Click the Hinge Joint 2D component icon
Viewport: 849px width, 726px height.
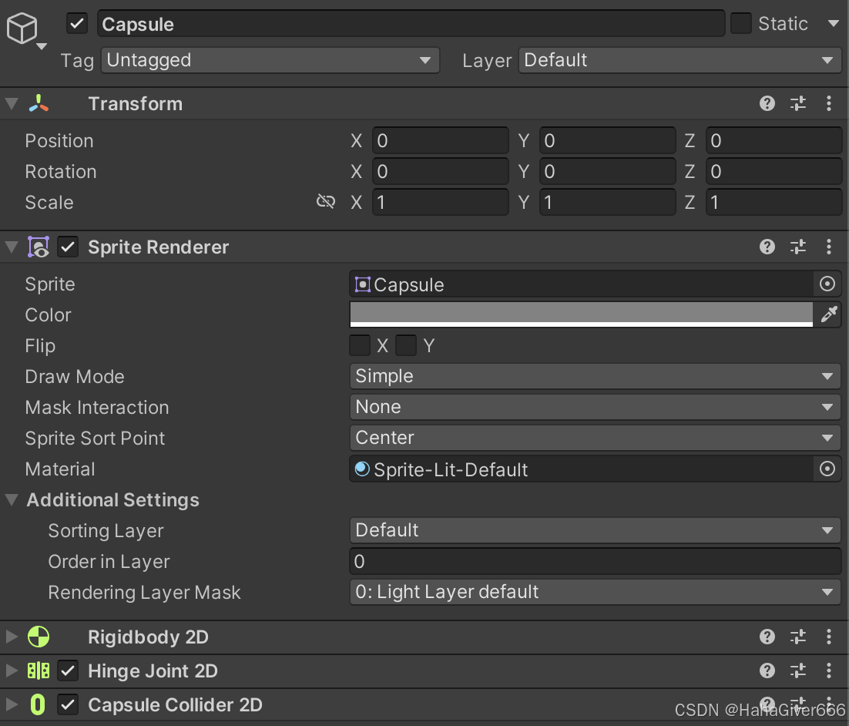click(x=39, y=671)
